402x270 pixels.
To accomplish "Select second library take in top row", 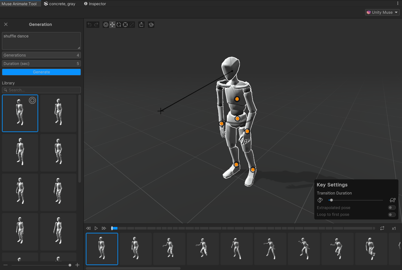I will (x=58, y=113).
